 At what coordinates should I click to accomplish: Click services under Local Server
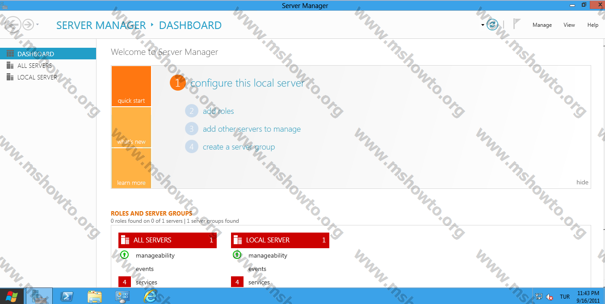(259, 282)
